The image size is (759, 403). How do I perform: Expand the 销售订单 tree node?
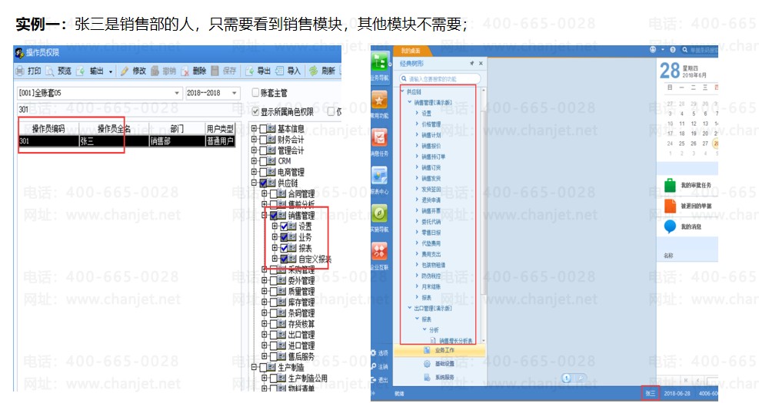(418, 167)
